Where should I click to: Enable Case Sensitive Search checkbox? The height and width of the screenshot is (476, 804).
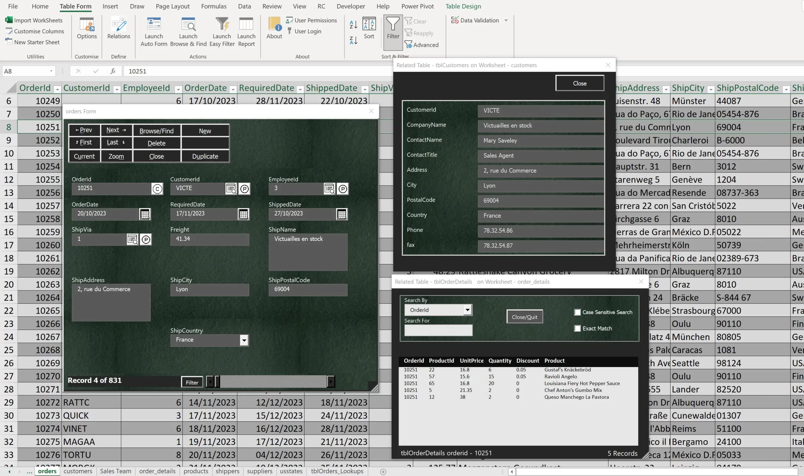pos(577,312)
